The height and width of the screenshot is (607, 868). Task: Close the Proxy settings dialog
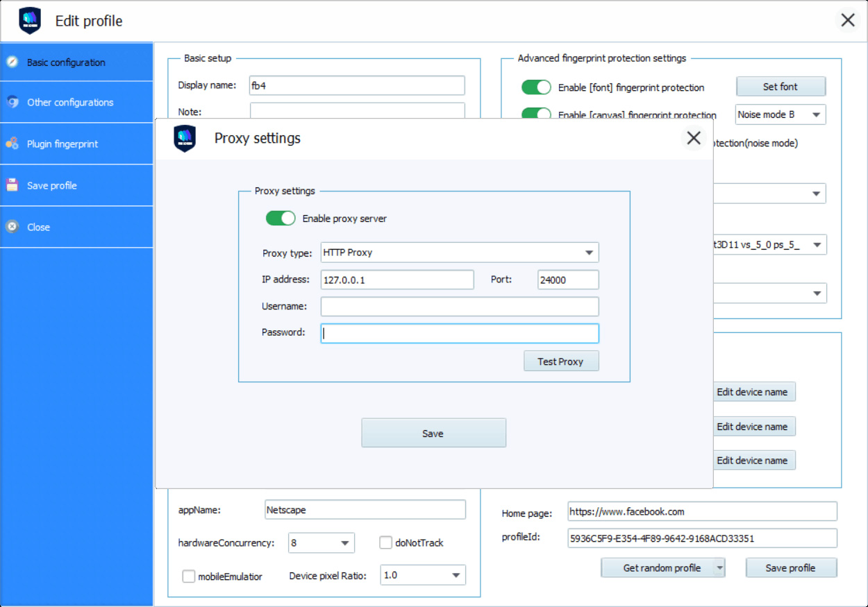pyautogui.click(x=694, y=138)
